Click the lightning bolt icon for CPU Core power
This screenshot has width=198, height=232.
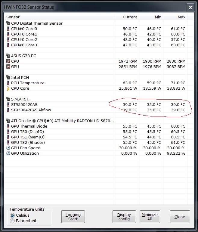[8, 88]
